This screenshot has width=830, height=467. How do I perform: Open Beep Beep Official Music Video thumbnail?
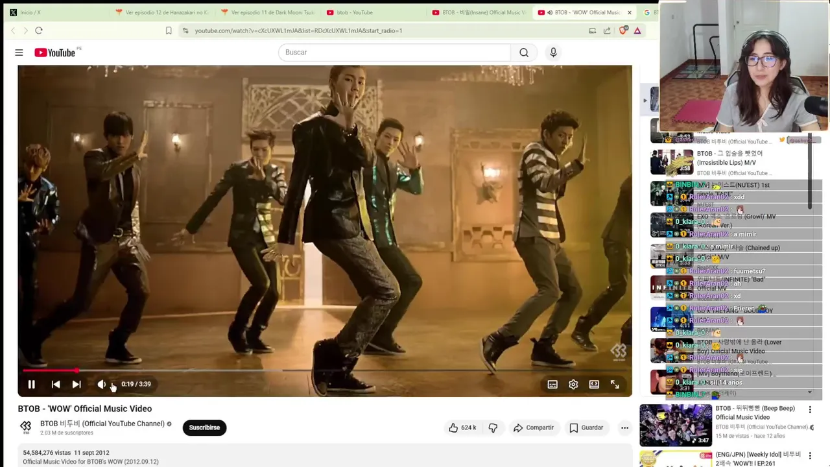pyautogui.click(x=676, y=425)
